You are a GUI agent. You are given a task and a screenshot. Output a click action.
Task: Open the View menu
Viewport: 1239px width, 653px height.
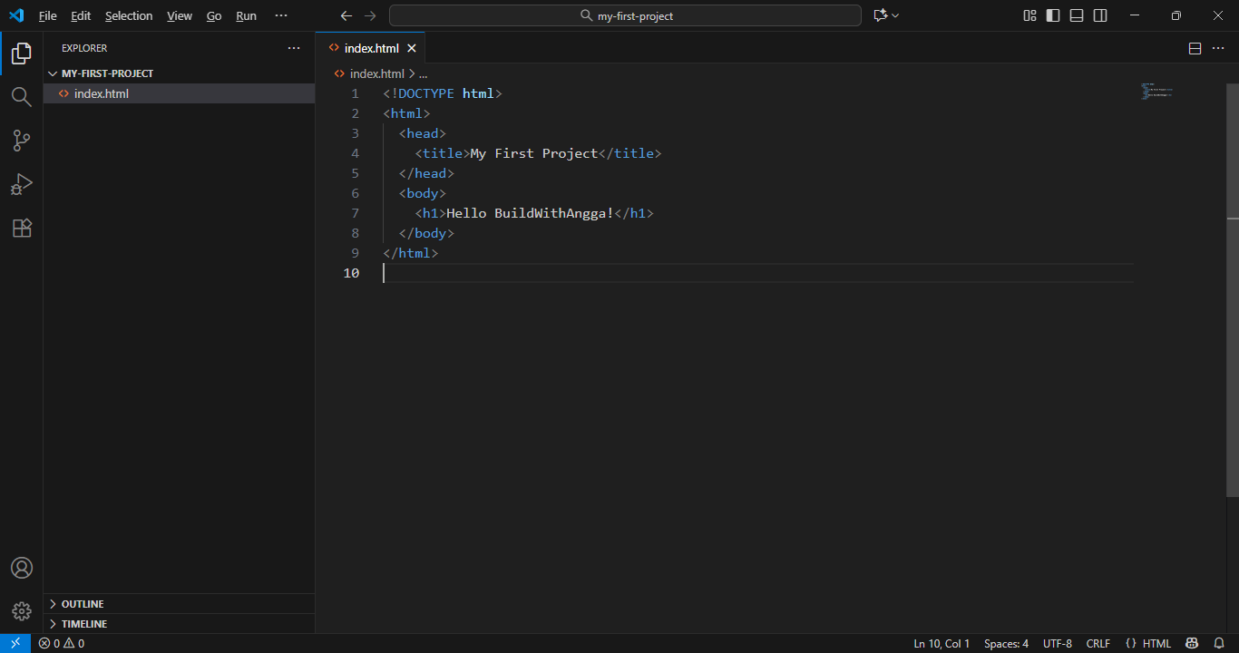179,15
